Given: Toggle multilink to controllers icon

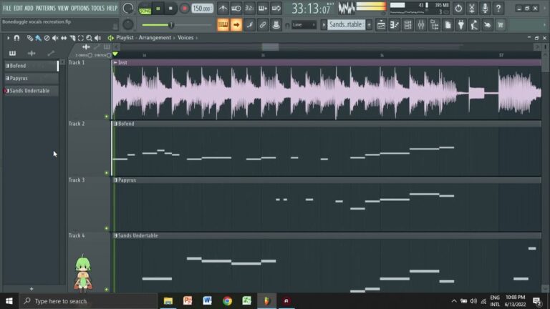Looking at the screenshot, I should coord(263,25).
